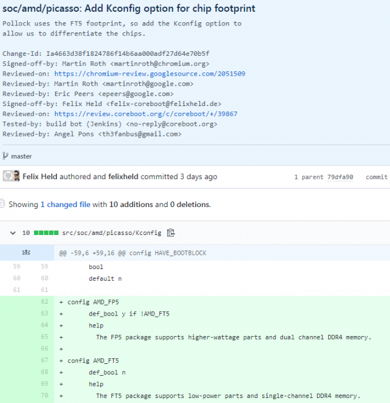Image resolution: width=390 pixels, height=403 pixels.
Task: Copy the Kconfig file path with clipboard icon
Action: (171, 233)
